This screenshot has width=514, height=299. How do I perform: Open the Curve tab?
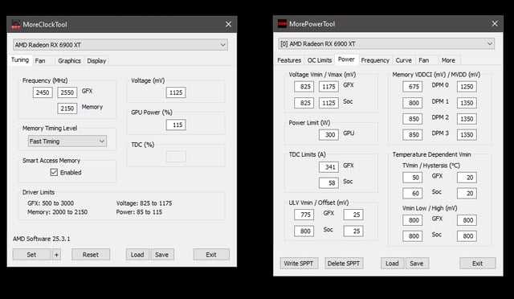(x=403, y=60)
